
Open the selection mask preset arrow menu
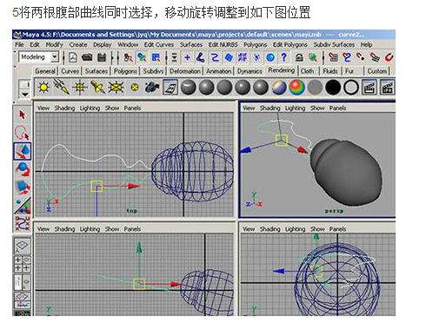point(174,57)
